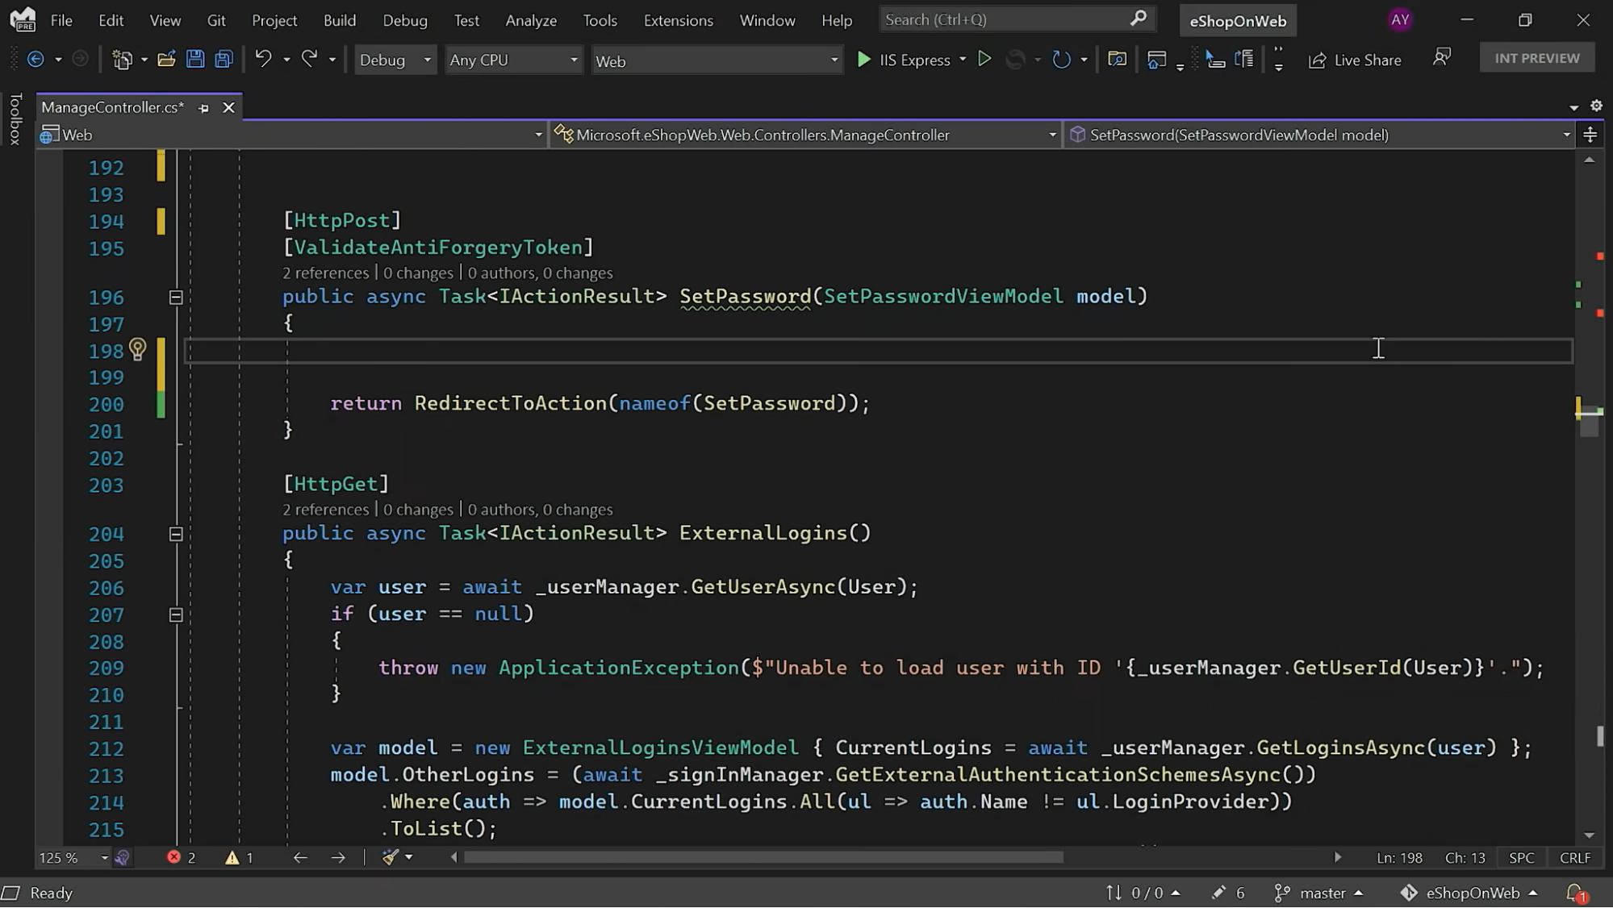
Task: Click the INT PREVIEW button
Action: (1536, 58)
